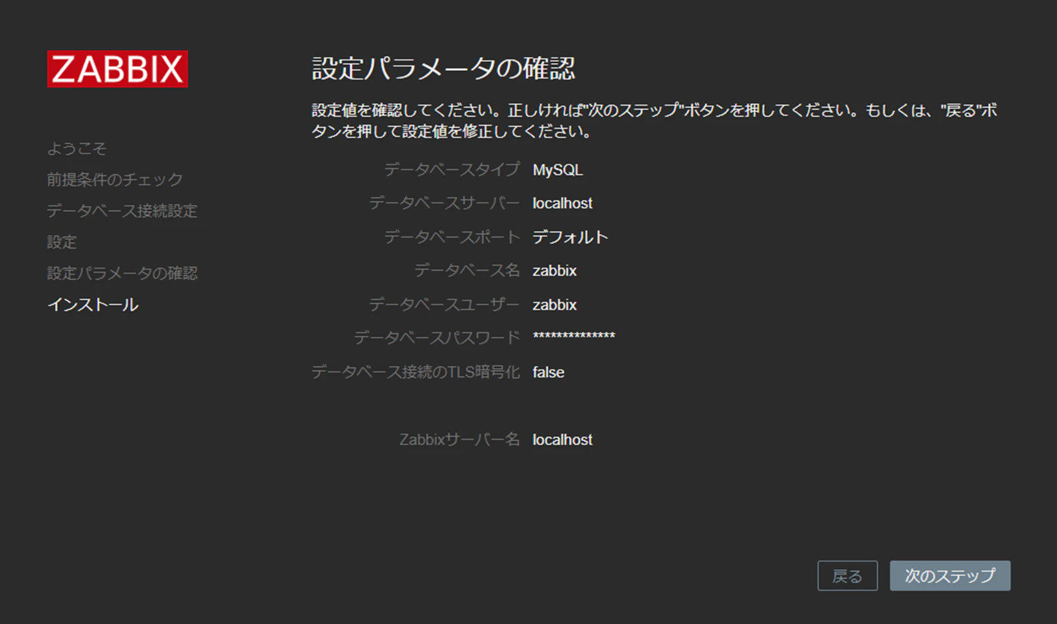1057x624 pixels.
Task: Select the インストール step in sidebar
Action: pos(93,305)
